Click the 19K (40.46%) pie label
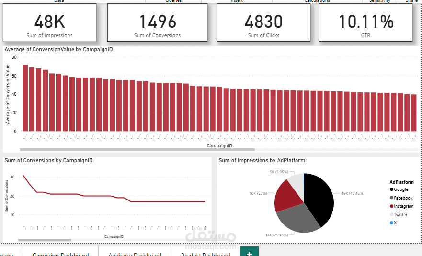Screen dimensions: 422x256 point(353,193)
